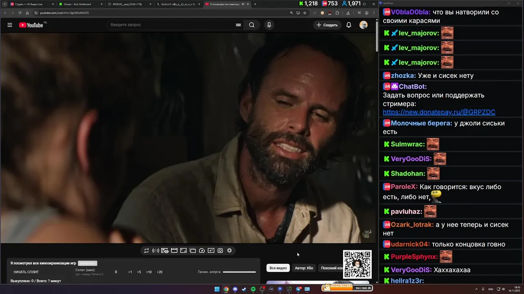Click the gray button beside the video title
This screenshot has height=294, width=524.
tap(88, 263)
